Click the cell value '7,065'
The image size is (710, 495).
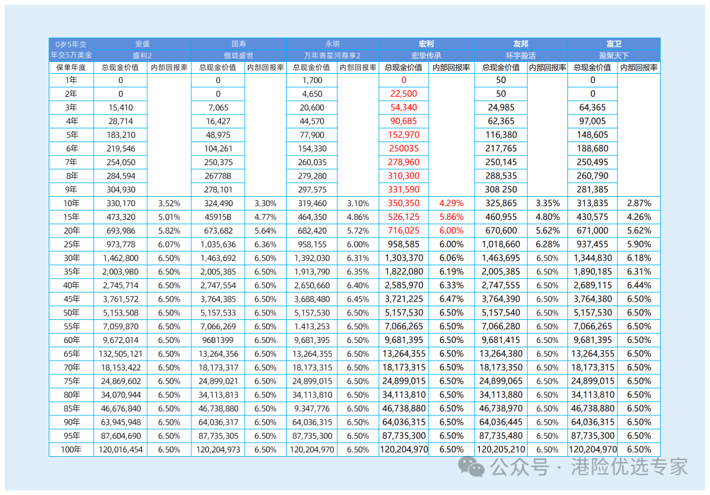[218, 107]
